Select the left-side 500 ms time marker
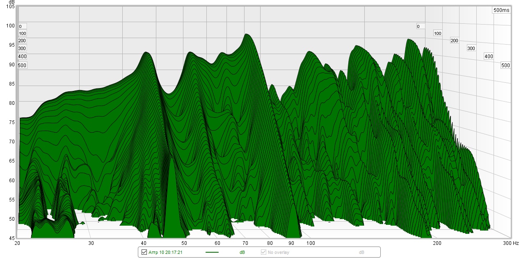This screenshot has height=258, width=519. [x=22, y=66]
